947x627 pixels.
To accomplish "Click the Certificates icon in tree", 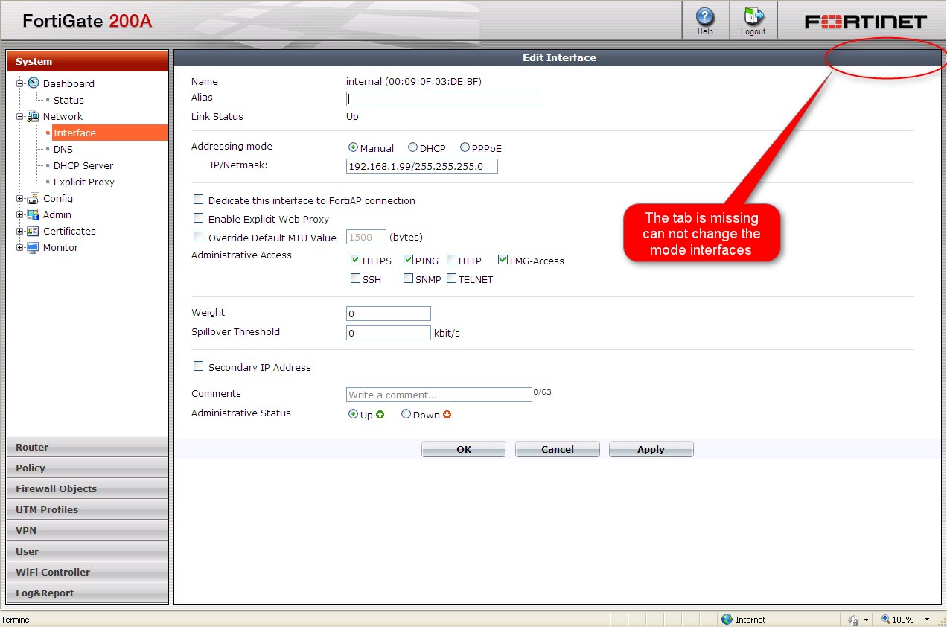I will click(x=34, y=231).
